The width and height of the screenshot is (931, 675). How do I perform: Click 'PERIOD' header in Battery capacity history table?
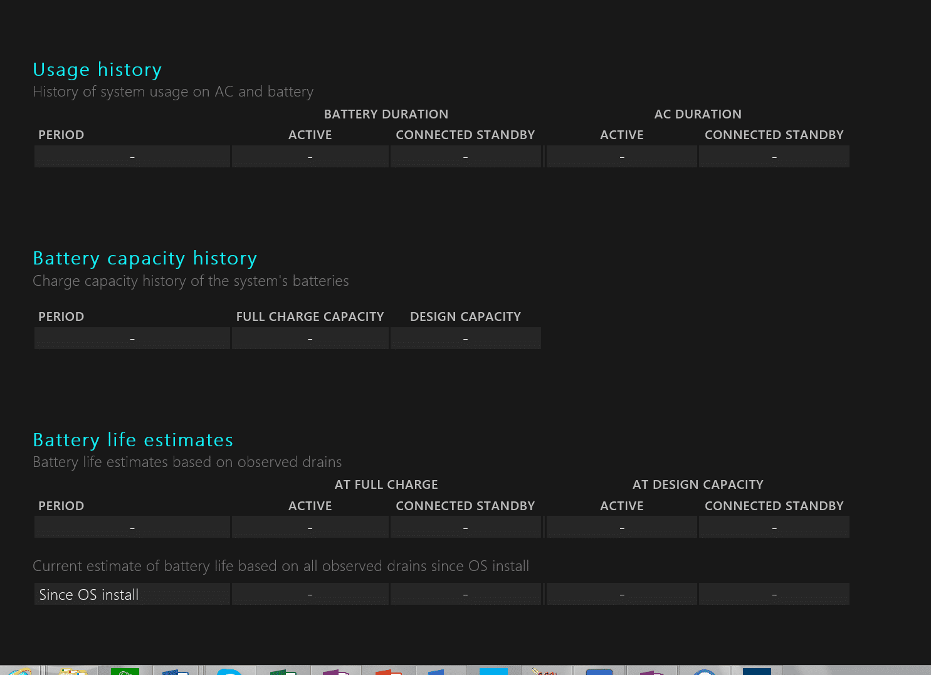[x=61, y=317]
